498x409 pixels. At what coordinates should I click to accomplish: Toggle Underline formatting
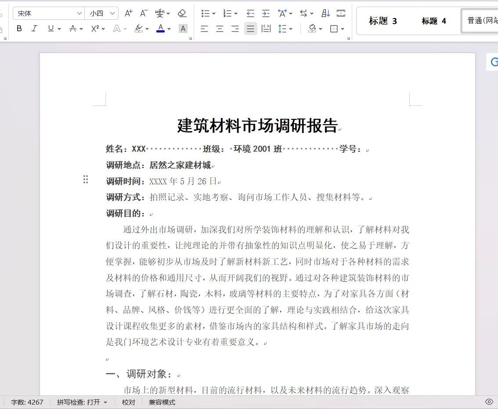coord(51,29)
